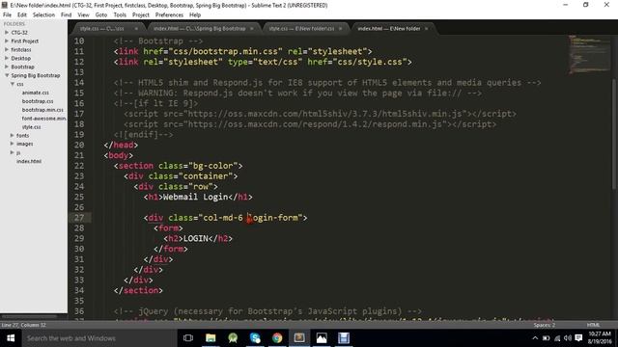Select the index.html New folder tab
The height and width of the screenshot is (347, 618).
(x=390, y=29)
